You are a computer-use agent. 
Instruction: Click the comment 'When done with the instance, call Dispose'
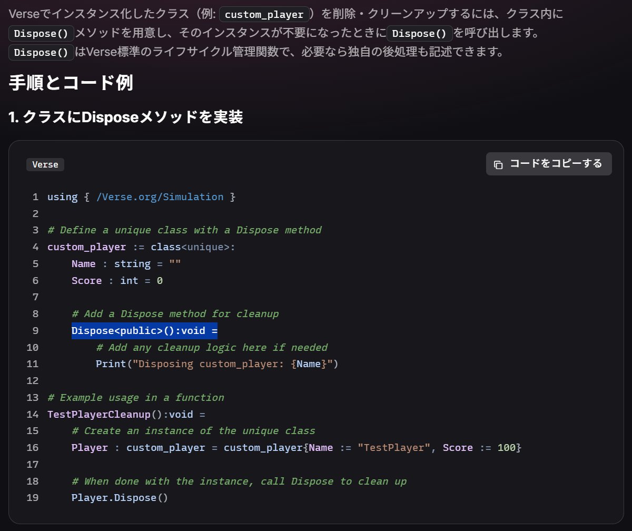(x=239, y=481)
